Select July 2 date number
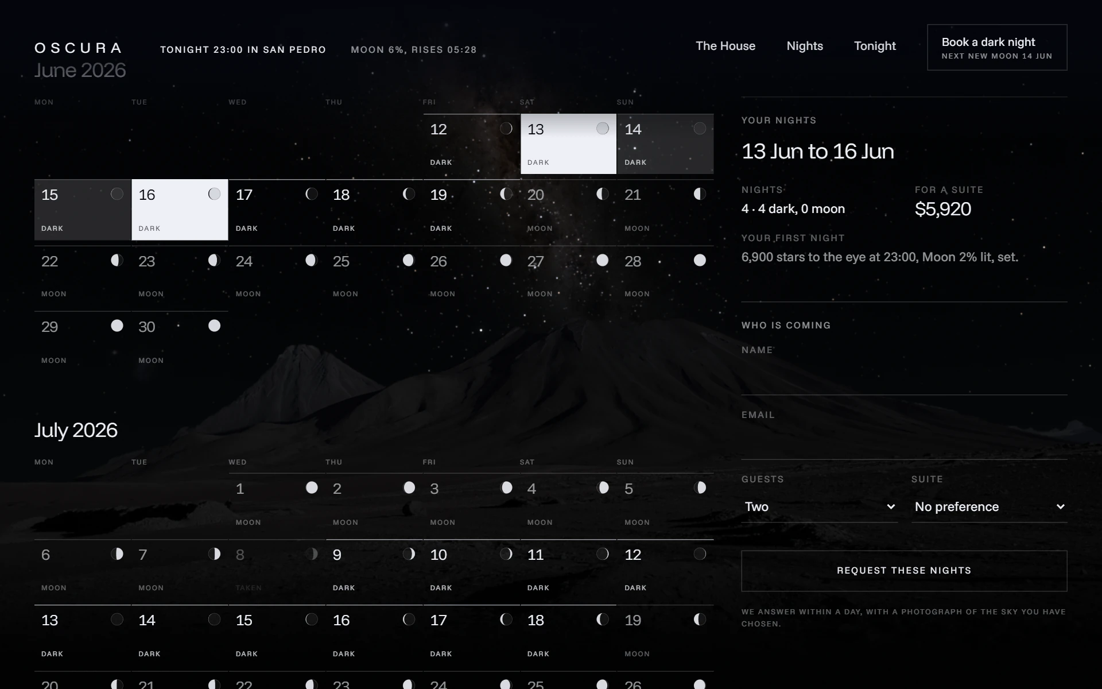1102x689 pixels. pos(337,489)
